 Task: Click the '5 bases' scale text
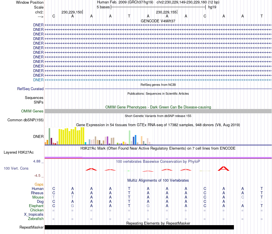click(103, 7)
